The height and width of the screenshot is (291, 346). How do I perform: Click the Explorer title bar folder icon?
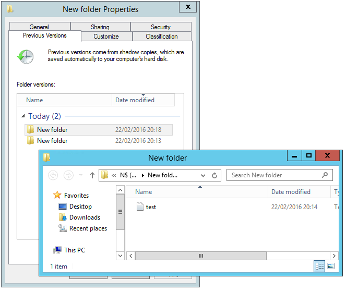(x=47, y=157)
